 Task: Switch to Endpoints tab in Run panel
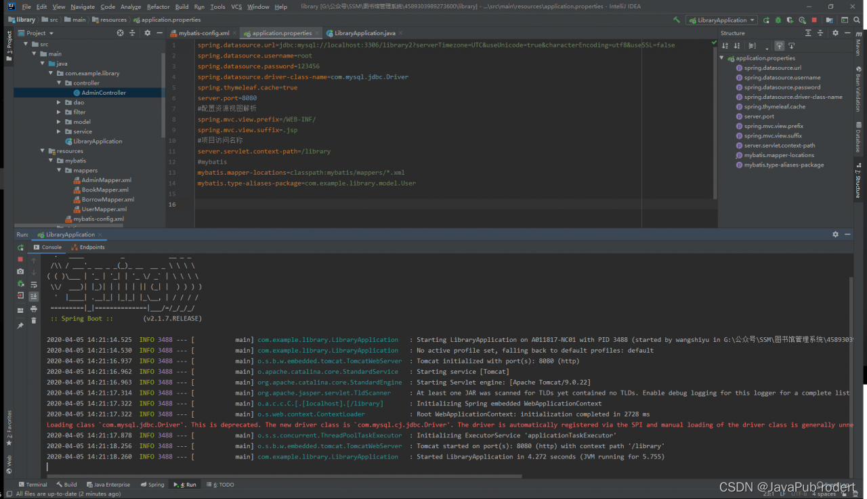[x=88, y=247]
